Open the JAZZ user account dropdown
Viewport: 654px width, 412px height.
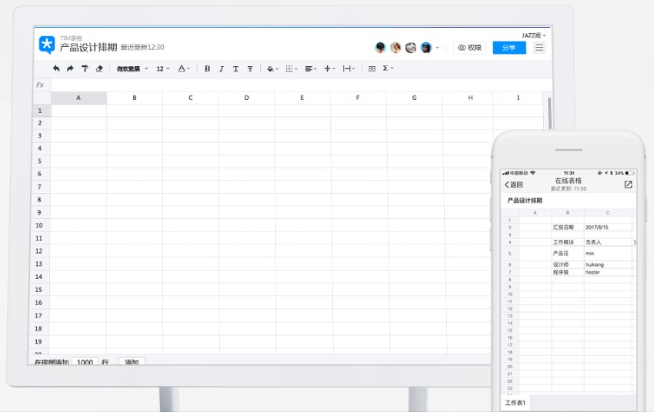533,35
